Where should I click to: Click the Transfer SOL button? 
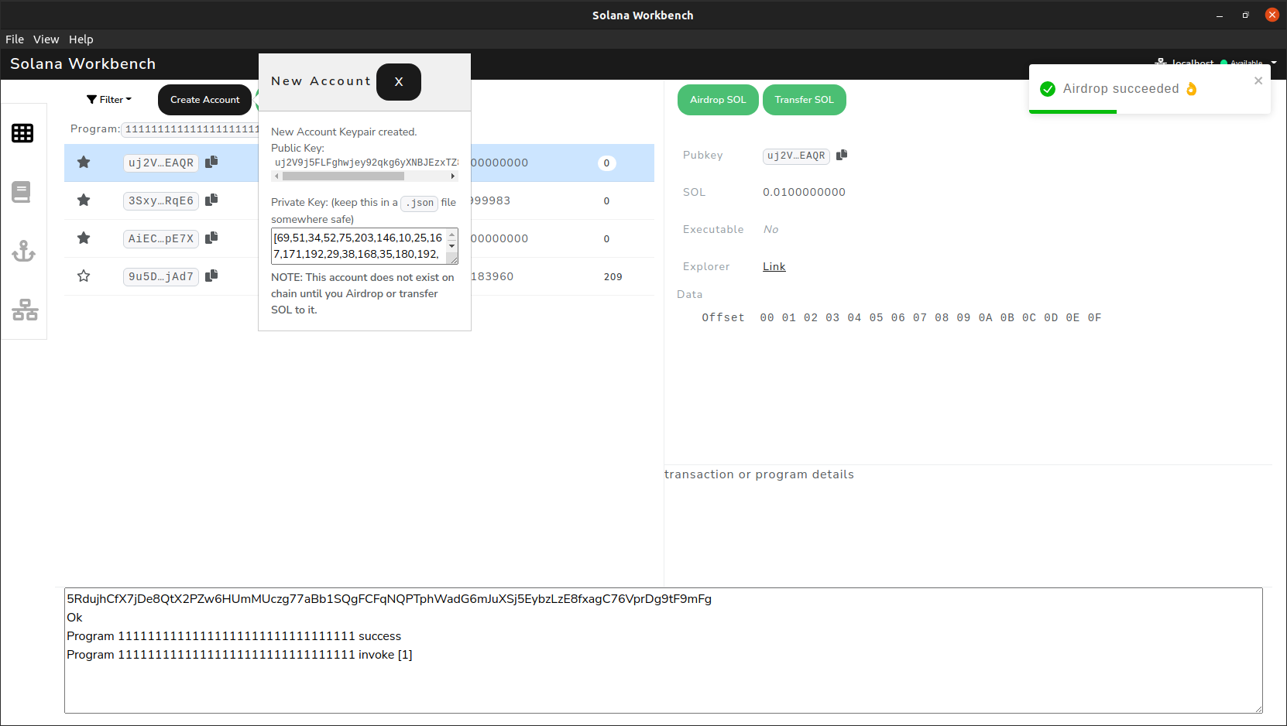coord(805,100)
